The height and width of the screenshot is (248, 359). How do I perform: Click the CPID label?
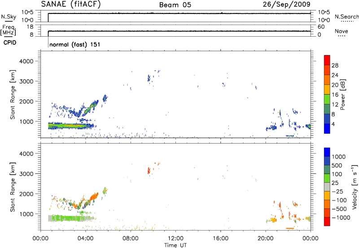coord(10,43)
